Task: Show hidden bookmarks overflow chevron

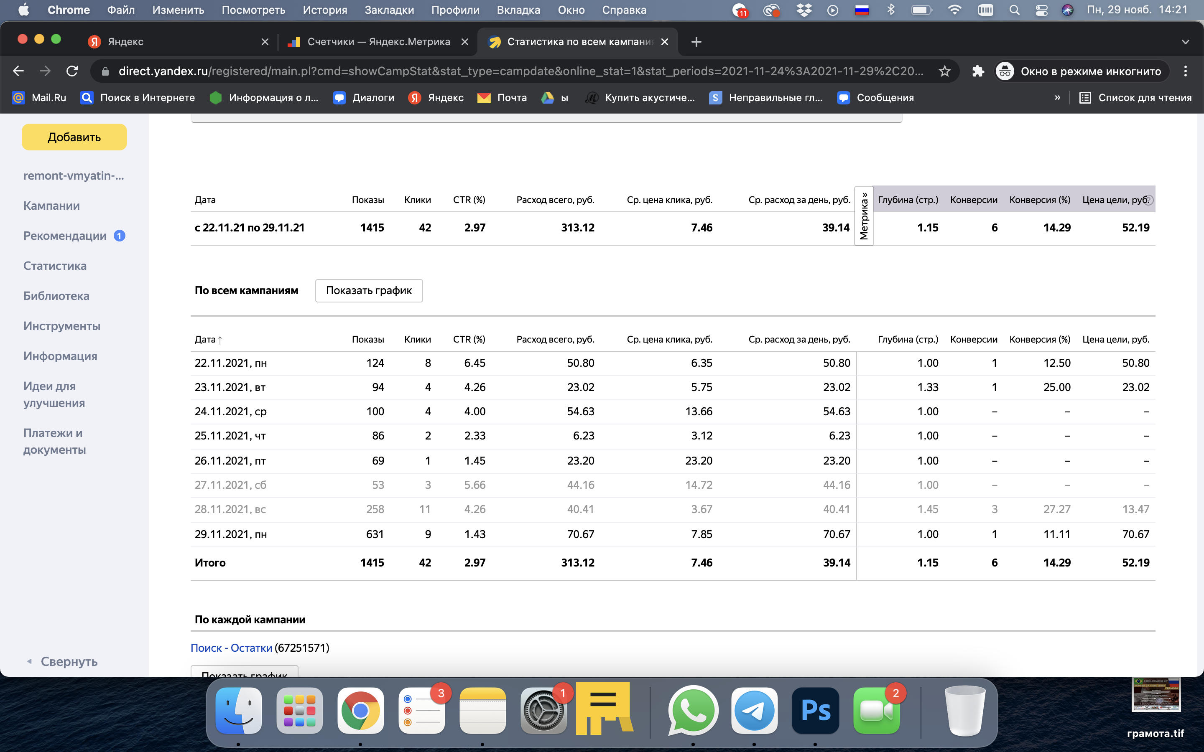Action: pos(1057,98)
